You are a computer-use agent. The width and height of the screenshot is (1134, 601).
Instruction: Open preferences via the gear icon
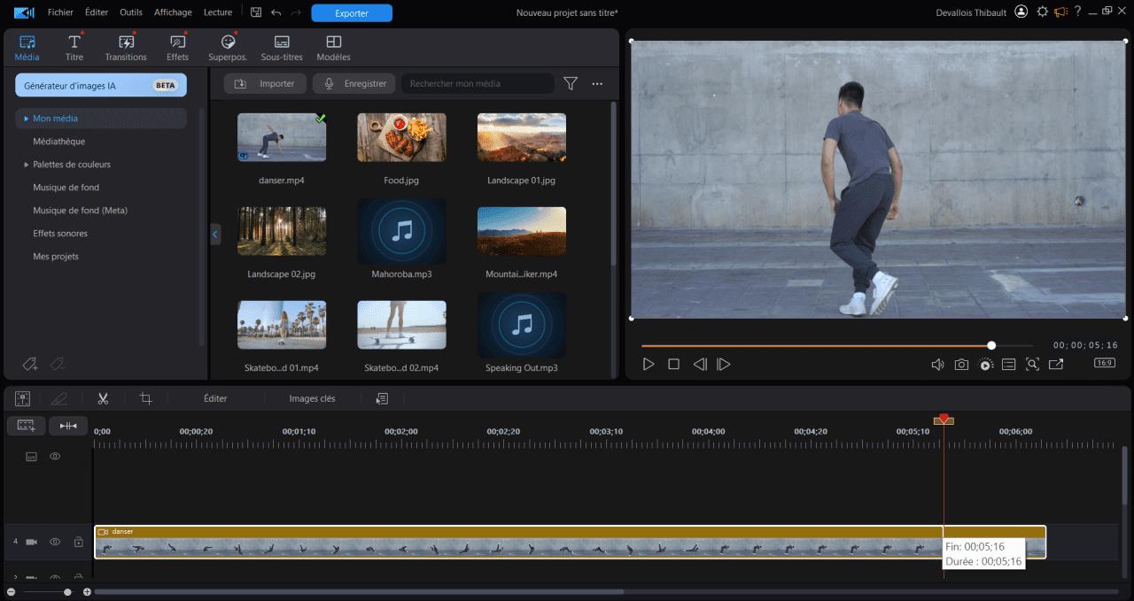[x=1042, y=12]
